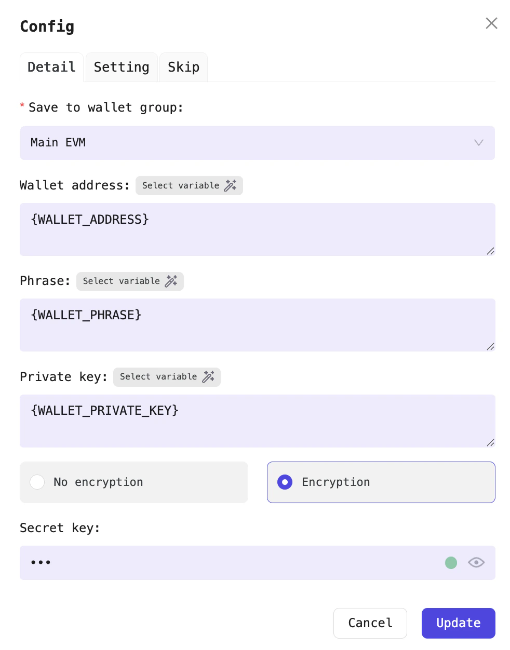Click the resize grip on Wallet address textarea
510x650 pixels.
tap(490, 251)
